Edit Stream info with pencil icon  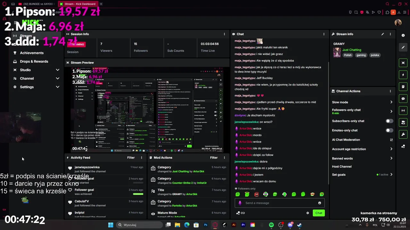[382, 34]
